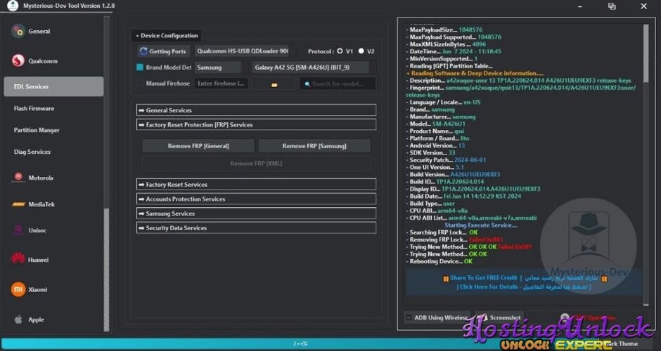Viewport: 661px width, 351px height.
Task: Open the Samsung brand dropdown
Action: tap(218, 67)
